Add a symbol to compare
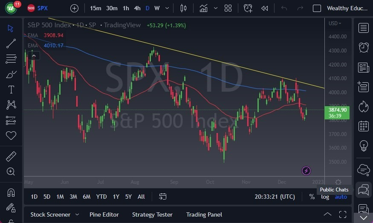The image size is (373, 223). point(74,9)
